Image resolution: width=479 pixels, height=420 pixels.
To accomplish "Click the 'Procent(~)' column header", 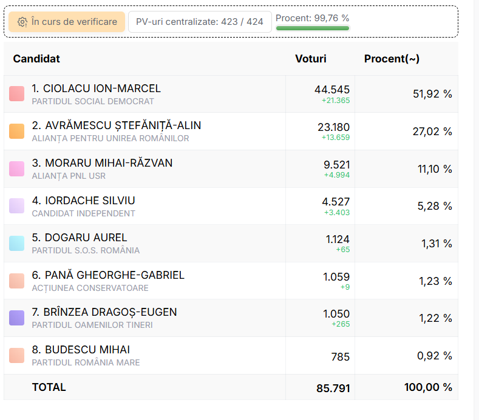I will tap(392, 59).
